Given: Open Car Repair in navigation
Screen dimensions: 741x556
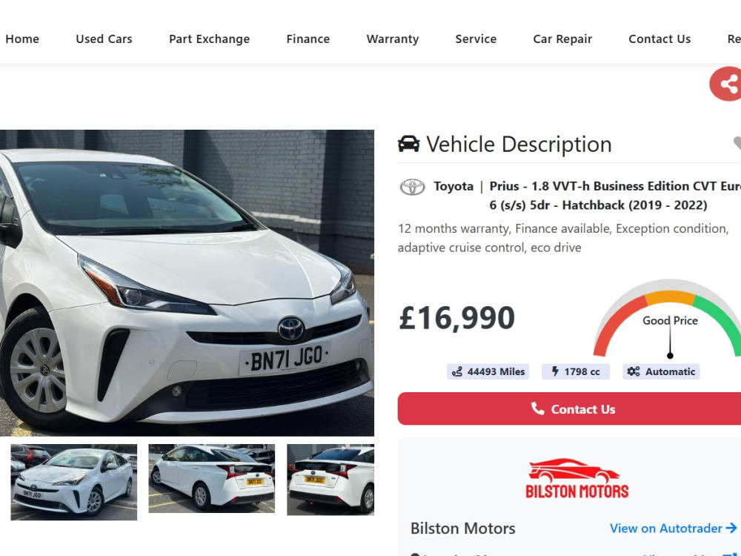Looking at the screenshot, I should (562, 39).
